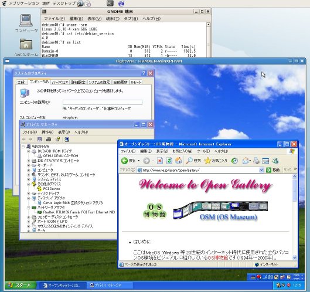This screenshot has height=292, width=310.
Task: Collapse the WINXPHVM root node
Action: point(23,147)
